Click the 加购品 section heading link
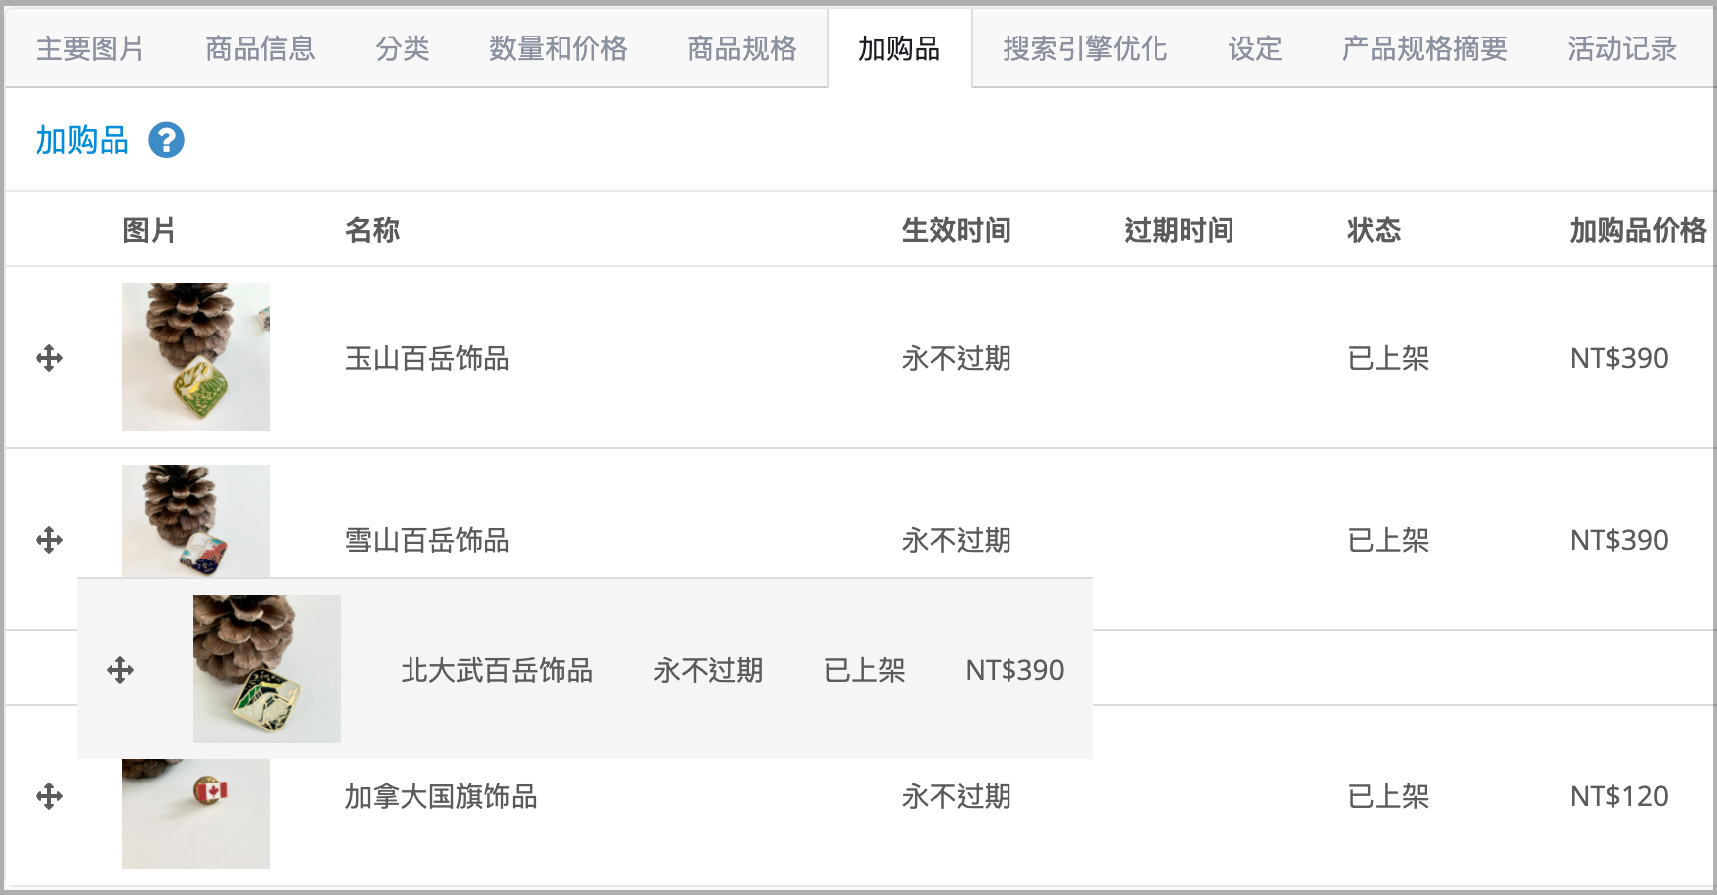The width and height of the screenshot is (1717, 895). 82,140
